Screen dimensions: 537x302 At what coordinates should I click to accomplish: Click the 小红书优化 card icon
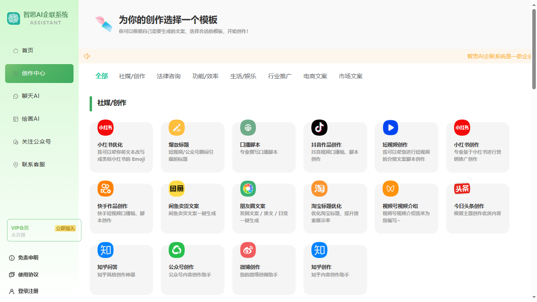[x=105, y=127]
